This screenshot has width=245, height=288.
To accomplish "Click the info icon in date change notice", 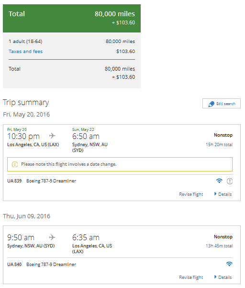I will (15, 164).
